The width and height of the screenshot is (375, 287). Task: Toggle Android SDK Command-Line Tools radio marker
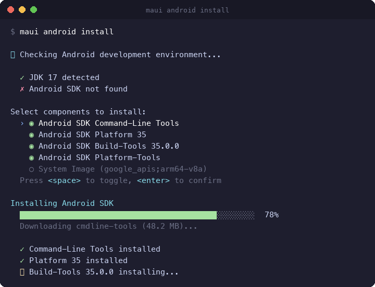pos(31,124)
